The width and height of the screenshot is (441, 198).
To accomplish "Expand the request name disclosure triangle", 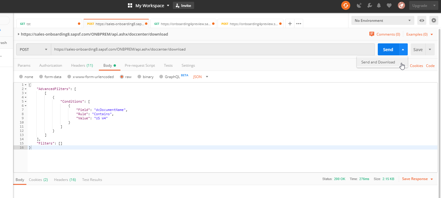I will (x=19, y=34).
